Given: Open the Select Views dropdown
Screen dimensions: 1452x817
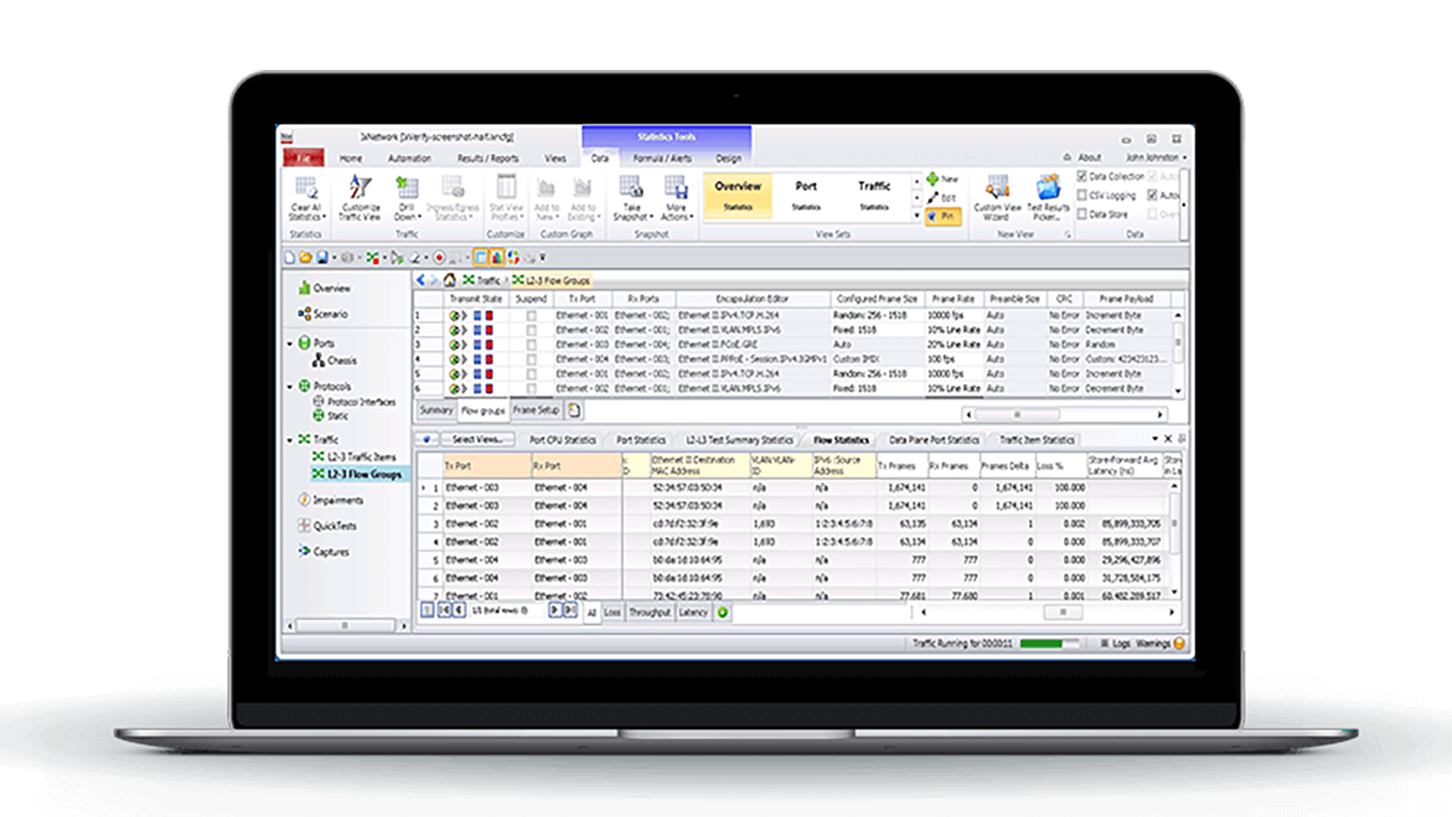Looking at the screenshot, I should click(477, 439).
